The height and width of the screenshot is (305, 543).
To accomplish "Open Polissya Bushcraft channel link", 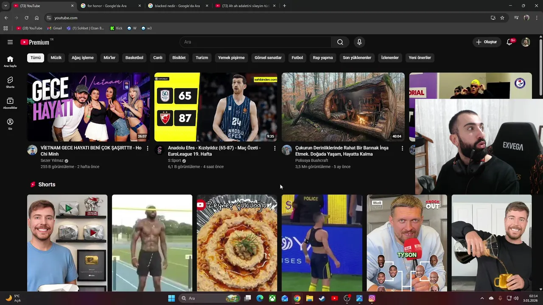I will 312,161.
